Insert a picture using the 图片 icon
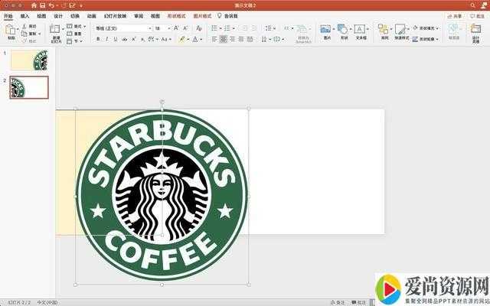Screen dimensions: 490x306 coord(325,30)
